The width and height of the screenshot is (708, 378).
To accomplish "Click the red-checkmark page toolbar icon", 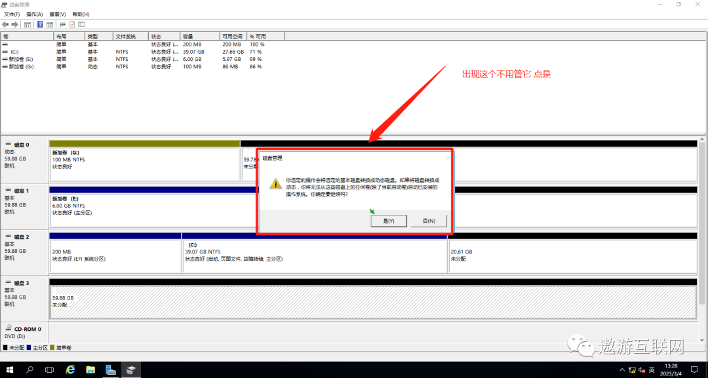I will [72, 24].
